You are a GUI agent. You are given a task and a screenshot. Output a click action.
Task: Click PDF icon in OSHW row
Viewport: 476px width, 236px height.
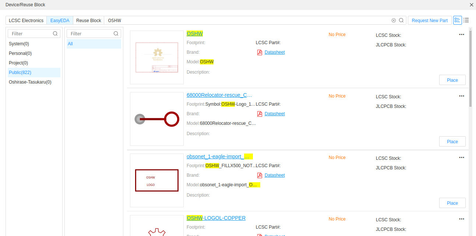click(260, 52)
